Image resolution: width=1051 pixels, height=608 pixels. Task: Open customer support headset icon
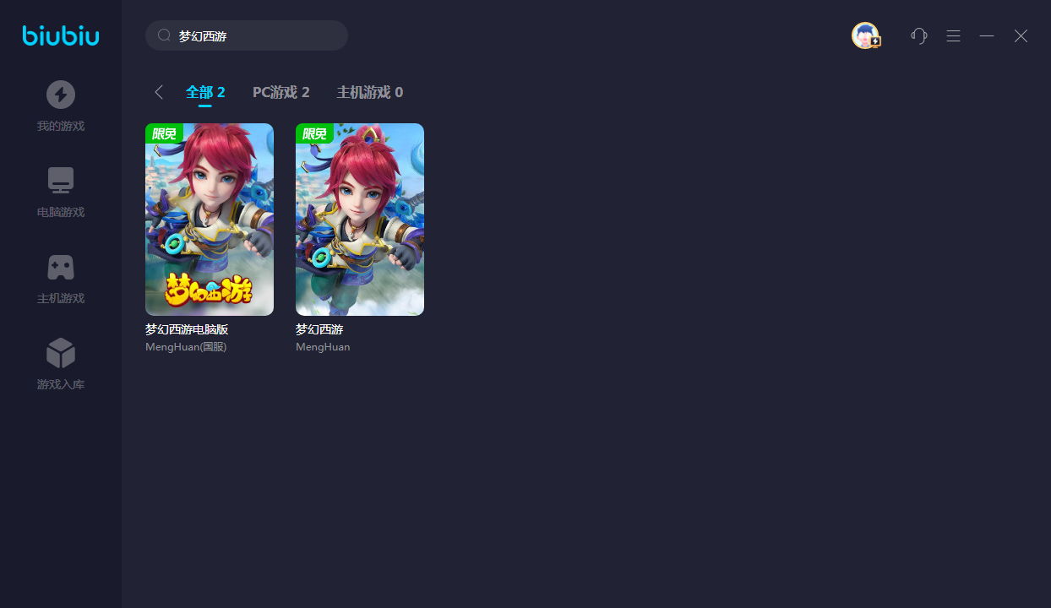[x=919, y=35]
